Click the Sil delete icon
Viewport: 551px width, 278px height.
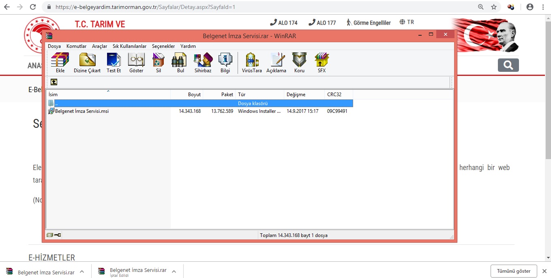coord(159,62)
